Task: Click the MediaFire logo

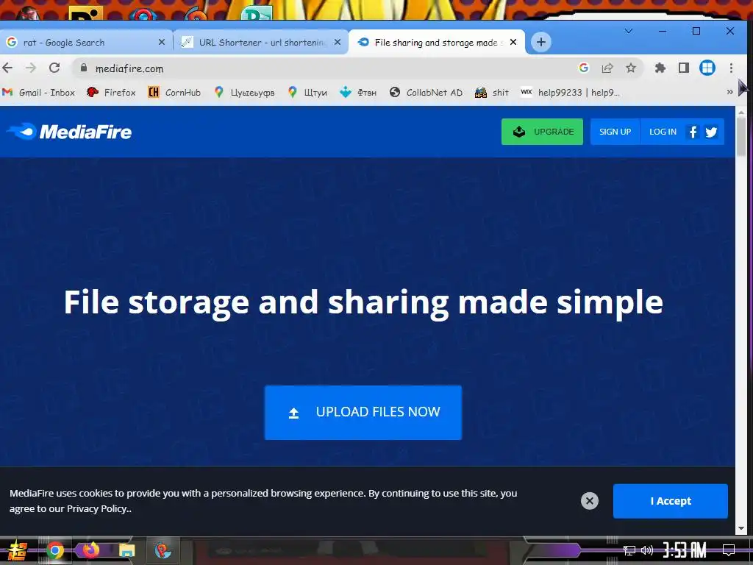Action: pyautogui.click(x=69, y=132)
